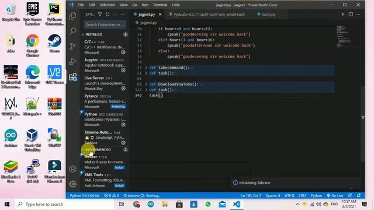This screenshot has height=210, width=374.
Task: Open the Manage gear in activity bar
Action: point(72,184)
